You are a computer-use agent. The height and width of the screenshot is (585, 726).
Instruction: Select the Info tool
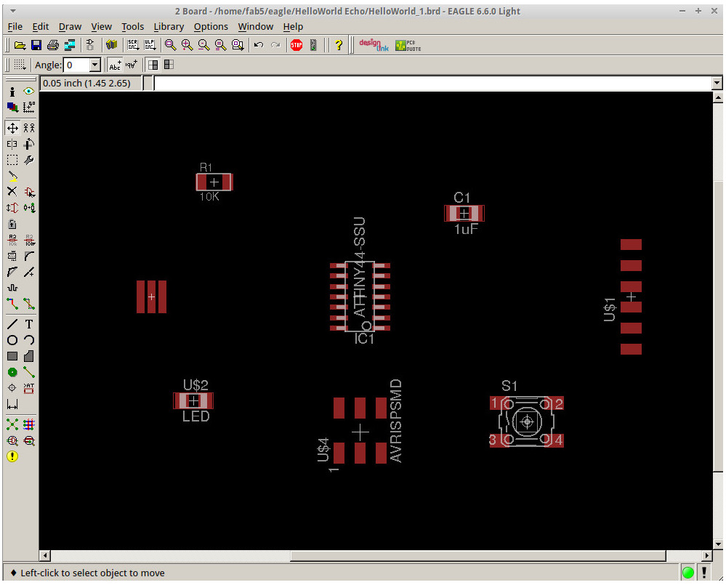pos(12,92)
